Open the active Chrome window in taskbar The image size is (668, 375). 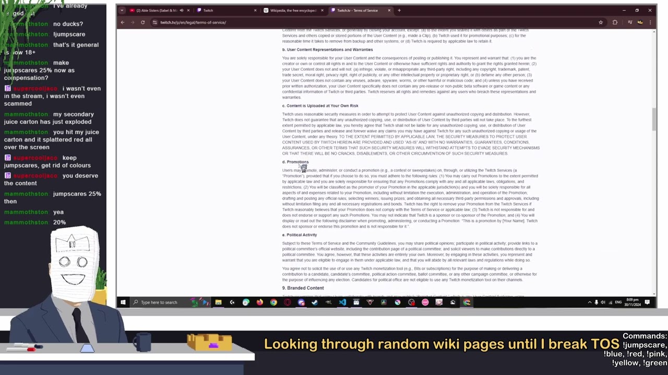[467, 302]
